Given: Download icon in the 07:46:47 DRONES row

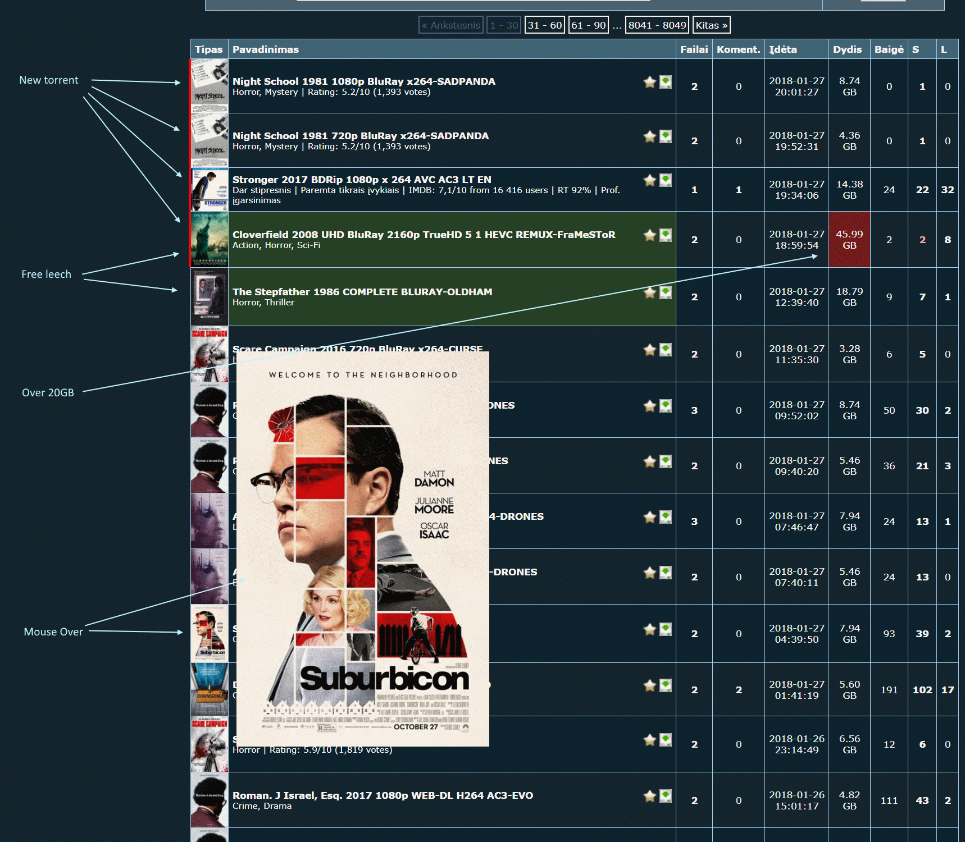Looking at the screenshot, I should pos(666,517).
